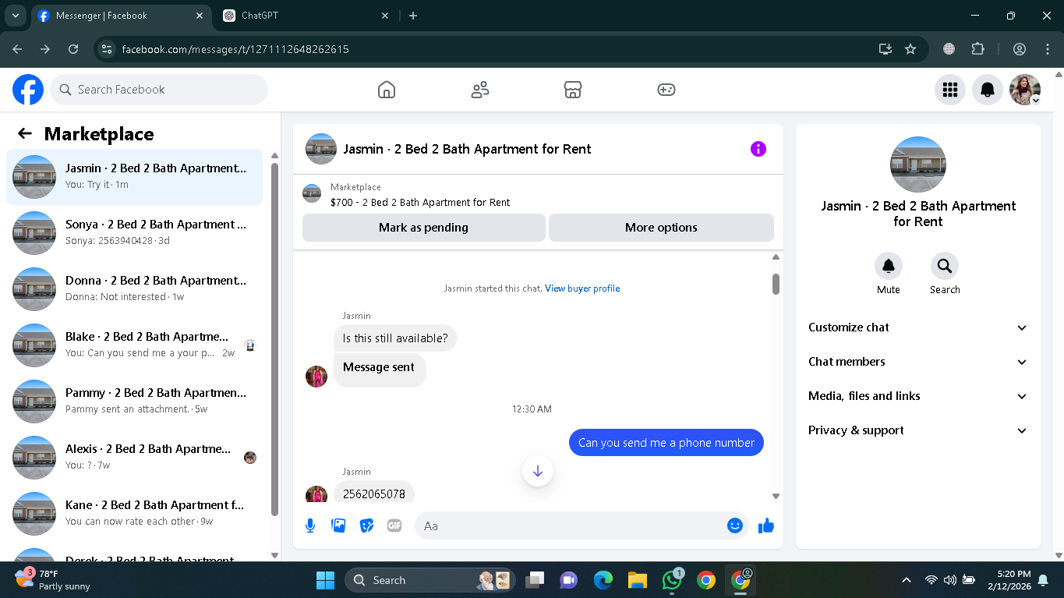This screenshot has height=598, width=1064.
Task: Send a voice clip with the microphone icon
Action: (x=310, y=525)
